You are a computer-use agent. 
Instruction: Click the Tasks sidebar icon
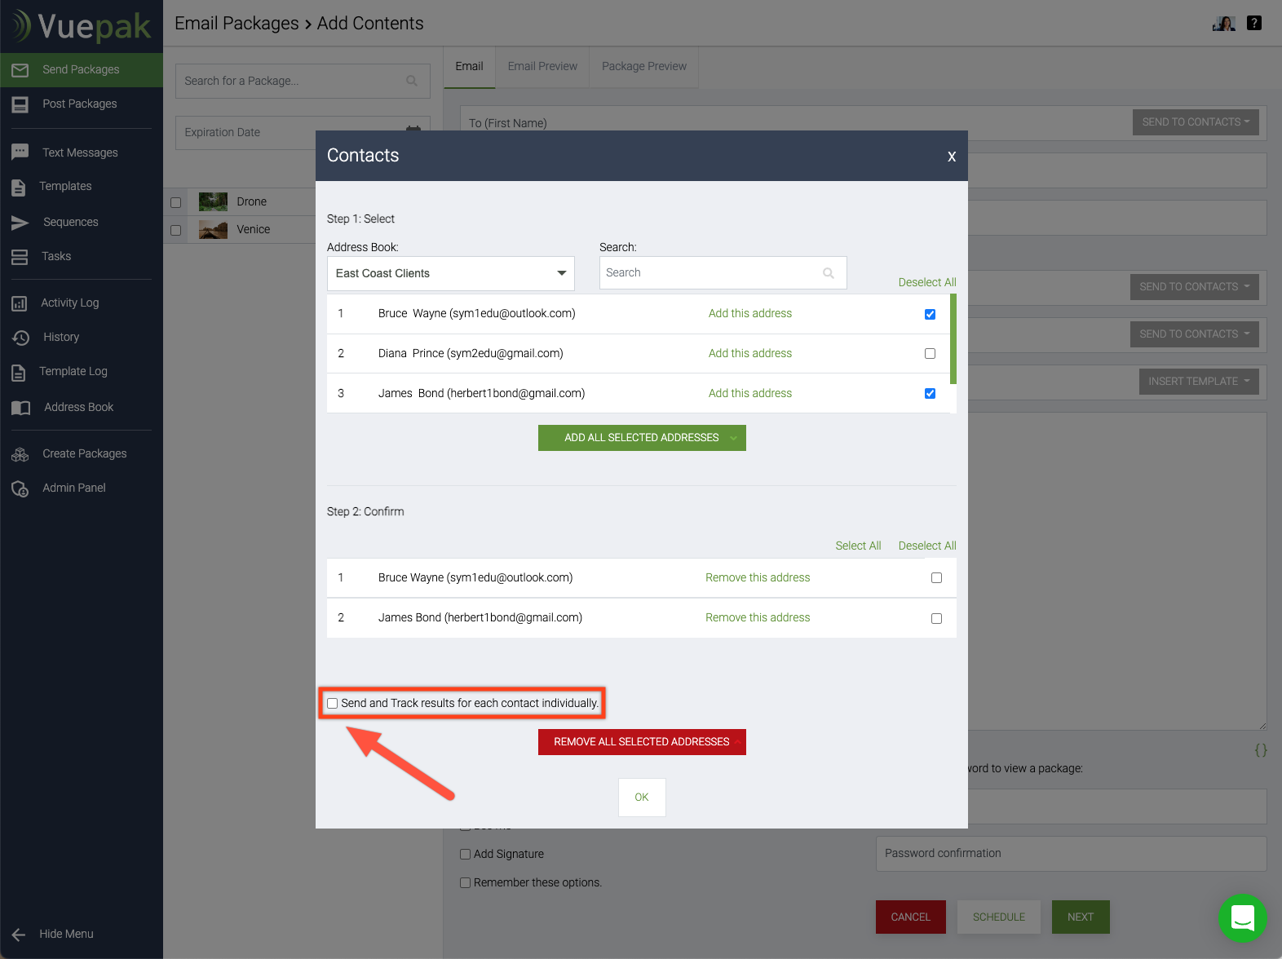point(20,257)
